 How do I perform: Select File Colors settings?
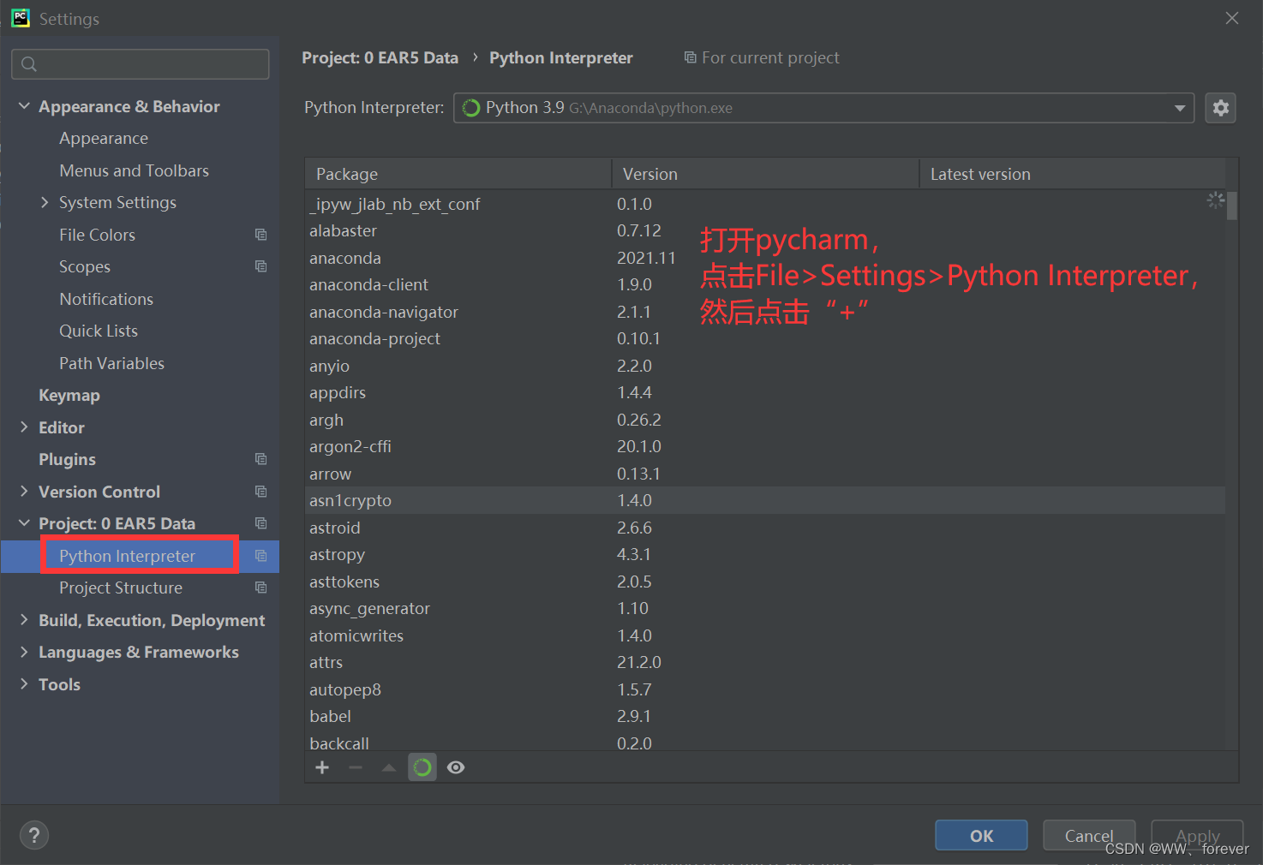[x=97, y=235]
